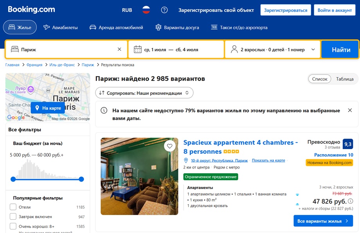The width and height of the screenshot is (360, 233).
Task: Open Зарегистрировать свой объект
Action: pos(216,10)
